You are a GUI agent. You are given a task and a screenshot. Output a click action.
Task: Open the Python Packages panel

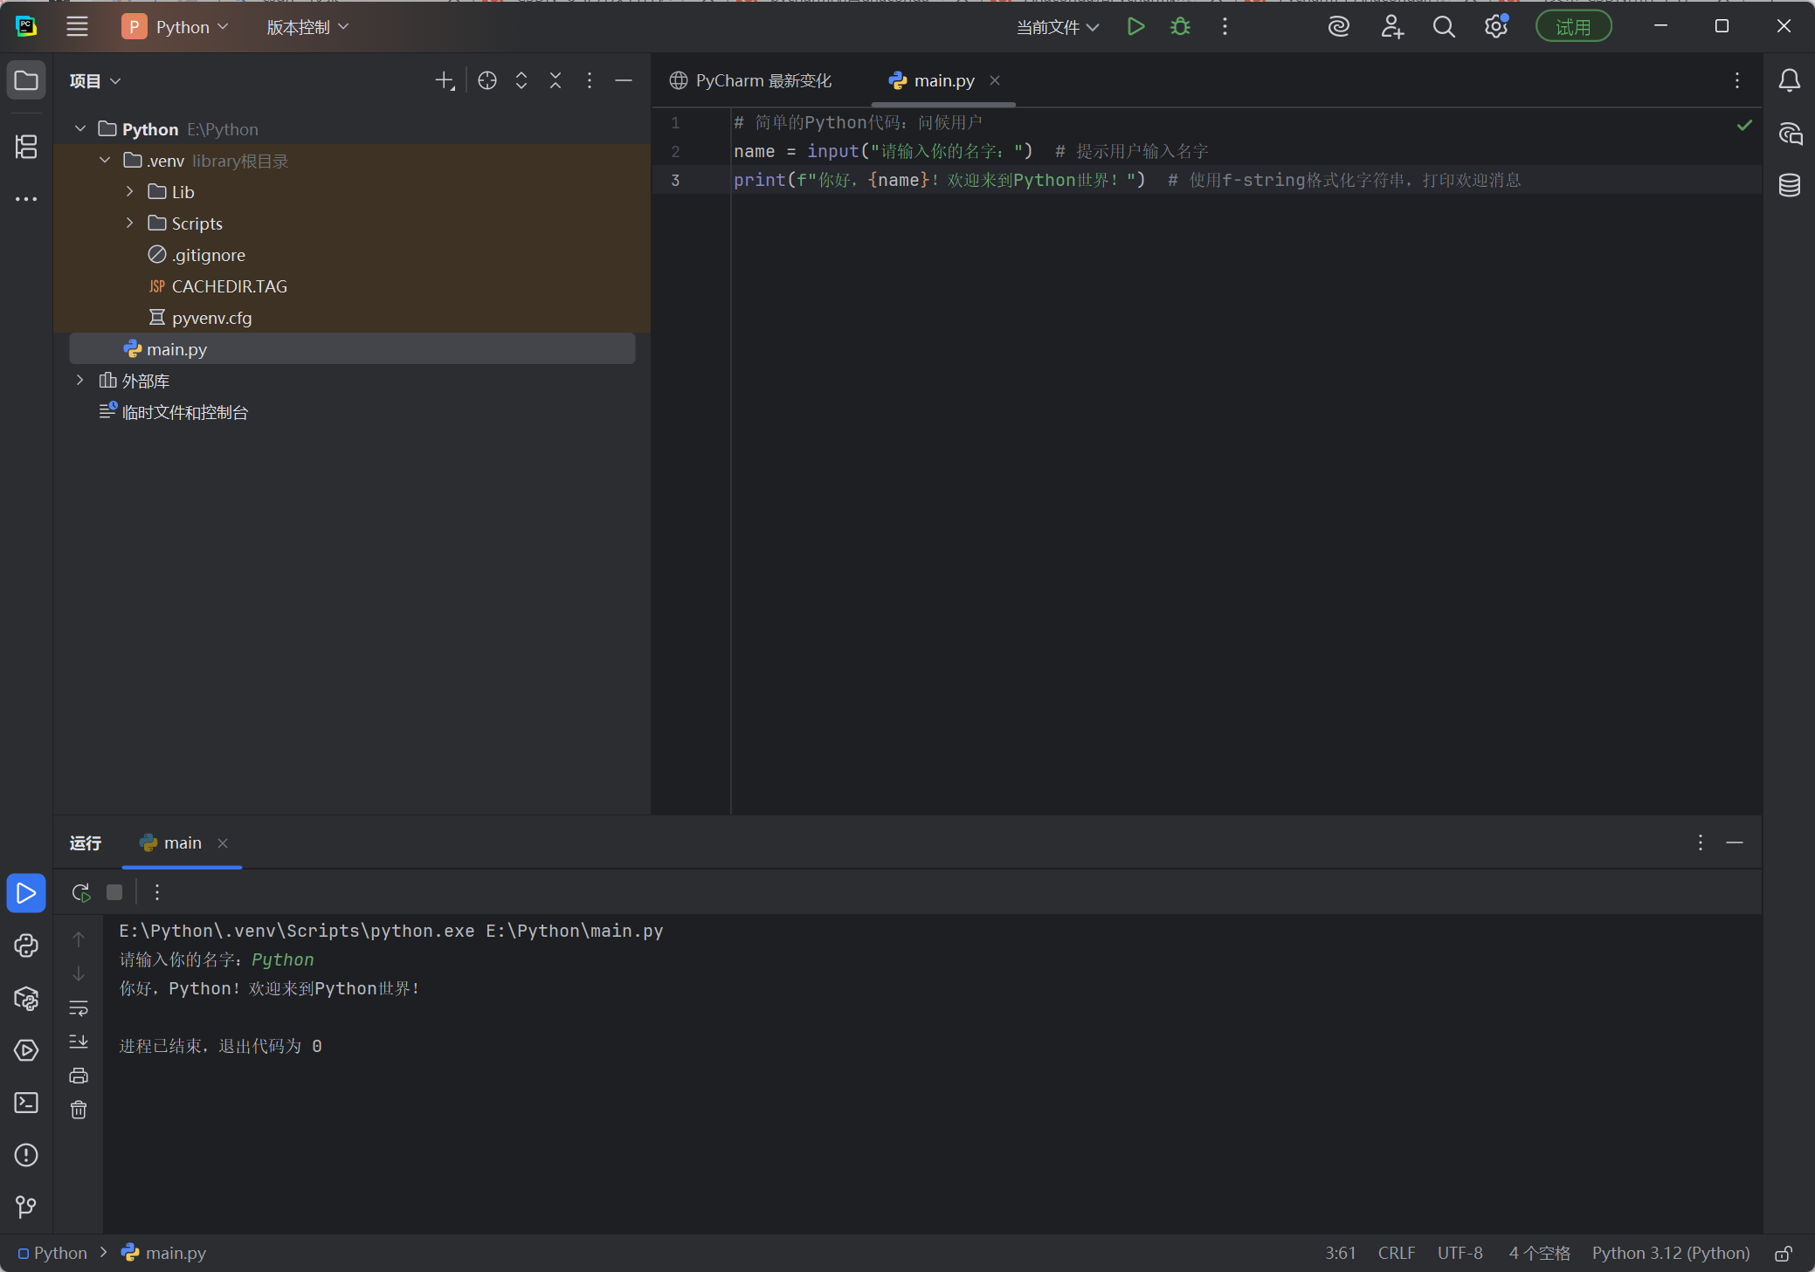click(26, 999)
